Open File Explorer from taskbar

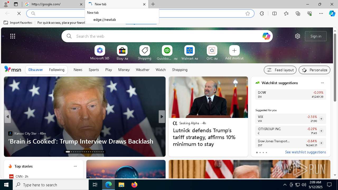pyautogui.click(x=121, y=185)
